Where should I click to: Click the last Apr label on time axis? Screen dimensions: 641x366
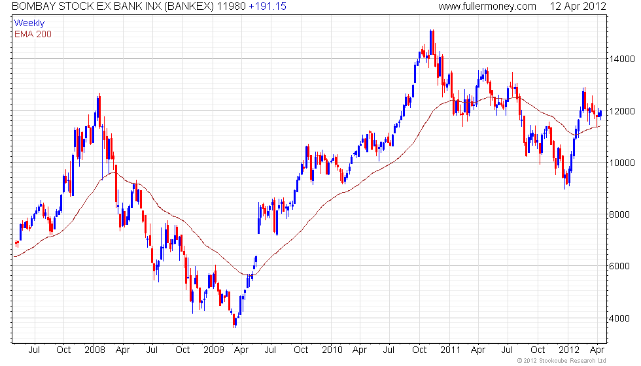point(597,350)
